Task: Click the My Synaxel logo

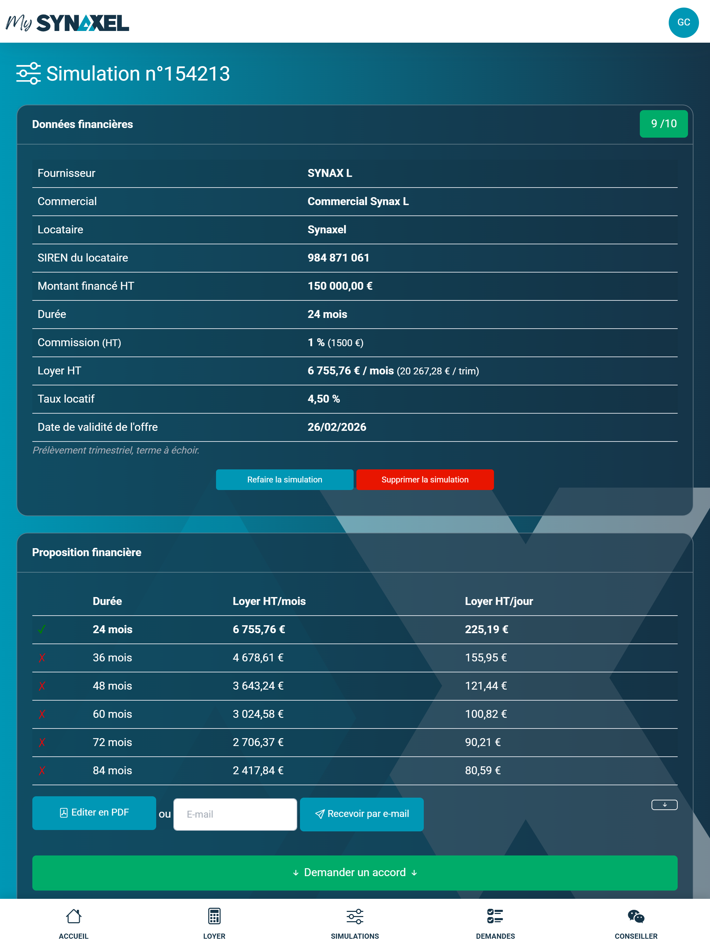Action: [x=67, y=23]
